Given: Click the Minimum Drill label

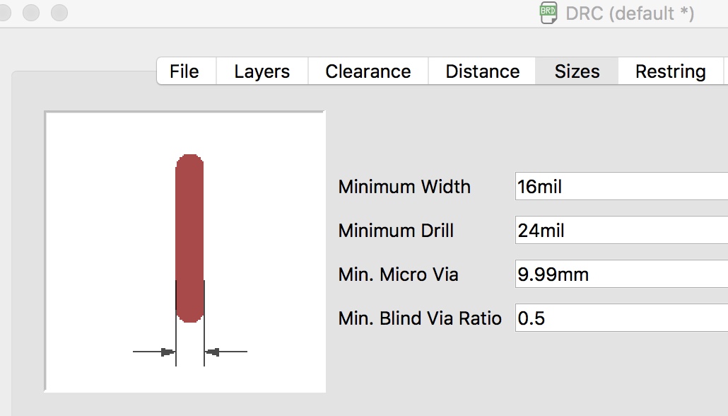Looking at the screenshot, I should (396, 231).
